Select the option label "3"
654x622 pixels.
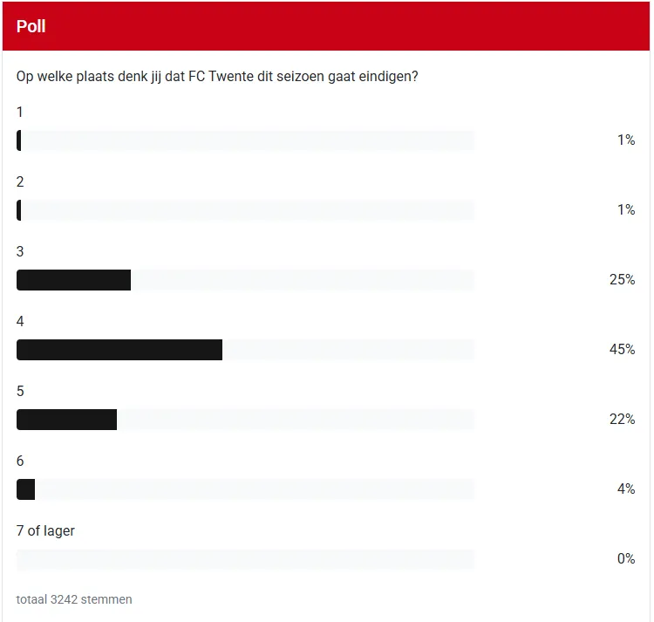[x=20, y=251]
